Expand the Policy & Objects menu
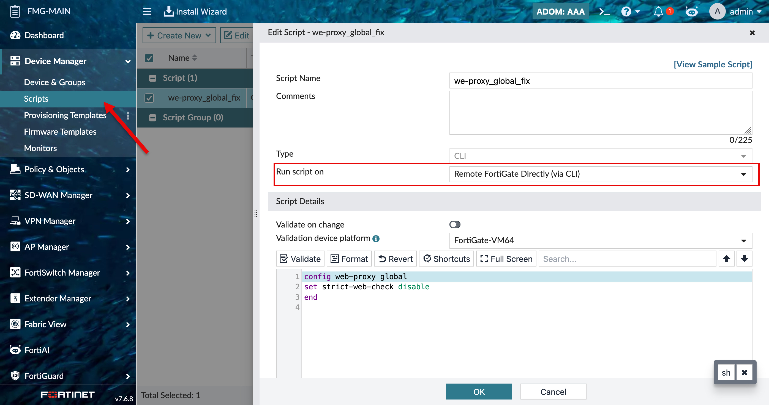This screenshot has width=769, height=405. click(x=68, y=170)
